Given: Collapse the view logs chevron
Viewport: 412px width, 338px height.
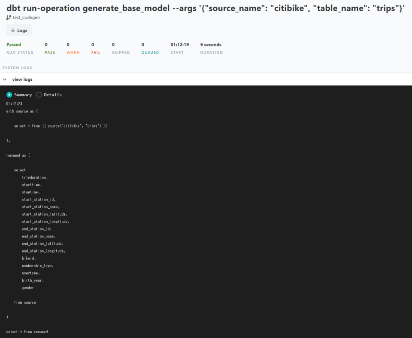Looking at the screenshot, I should click(5, 79).
